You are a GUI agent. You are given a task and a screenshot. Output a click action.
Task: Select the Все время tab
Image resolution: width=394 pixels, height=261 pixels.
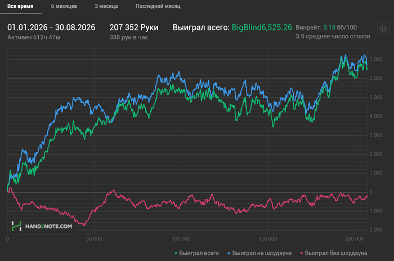[x=20, y=6]
